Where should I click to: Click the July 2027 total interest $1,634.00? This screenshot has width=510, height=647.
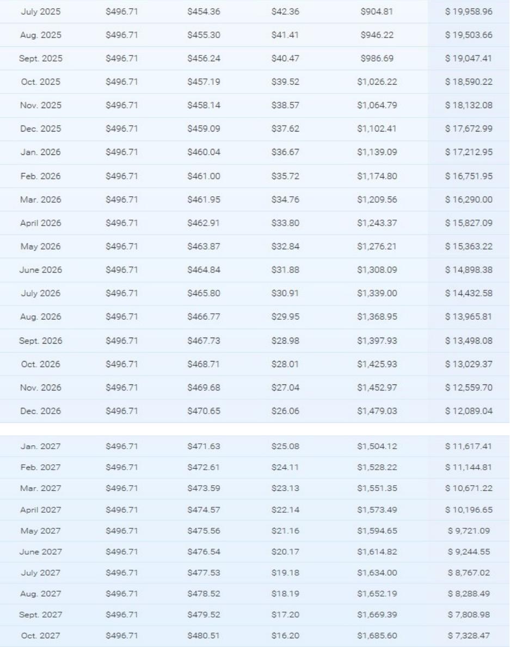[377, 573]
